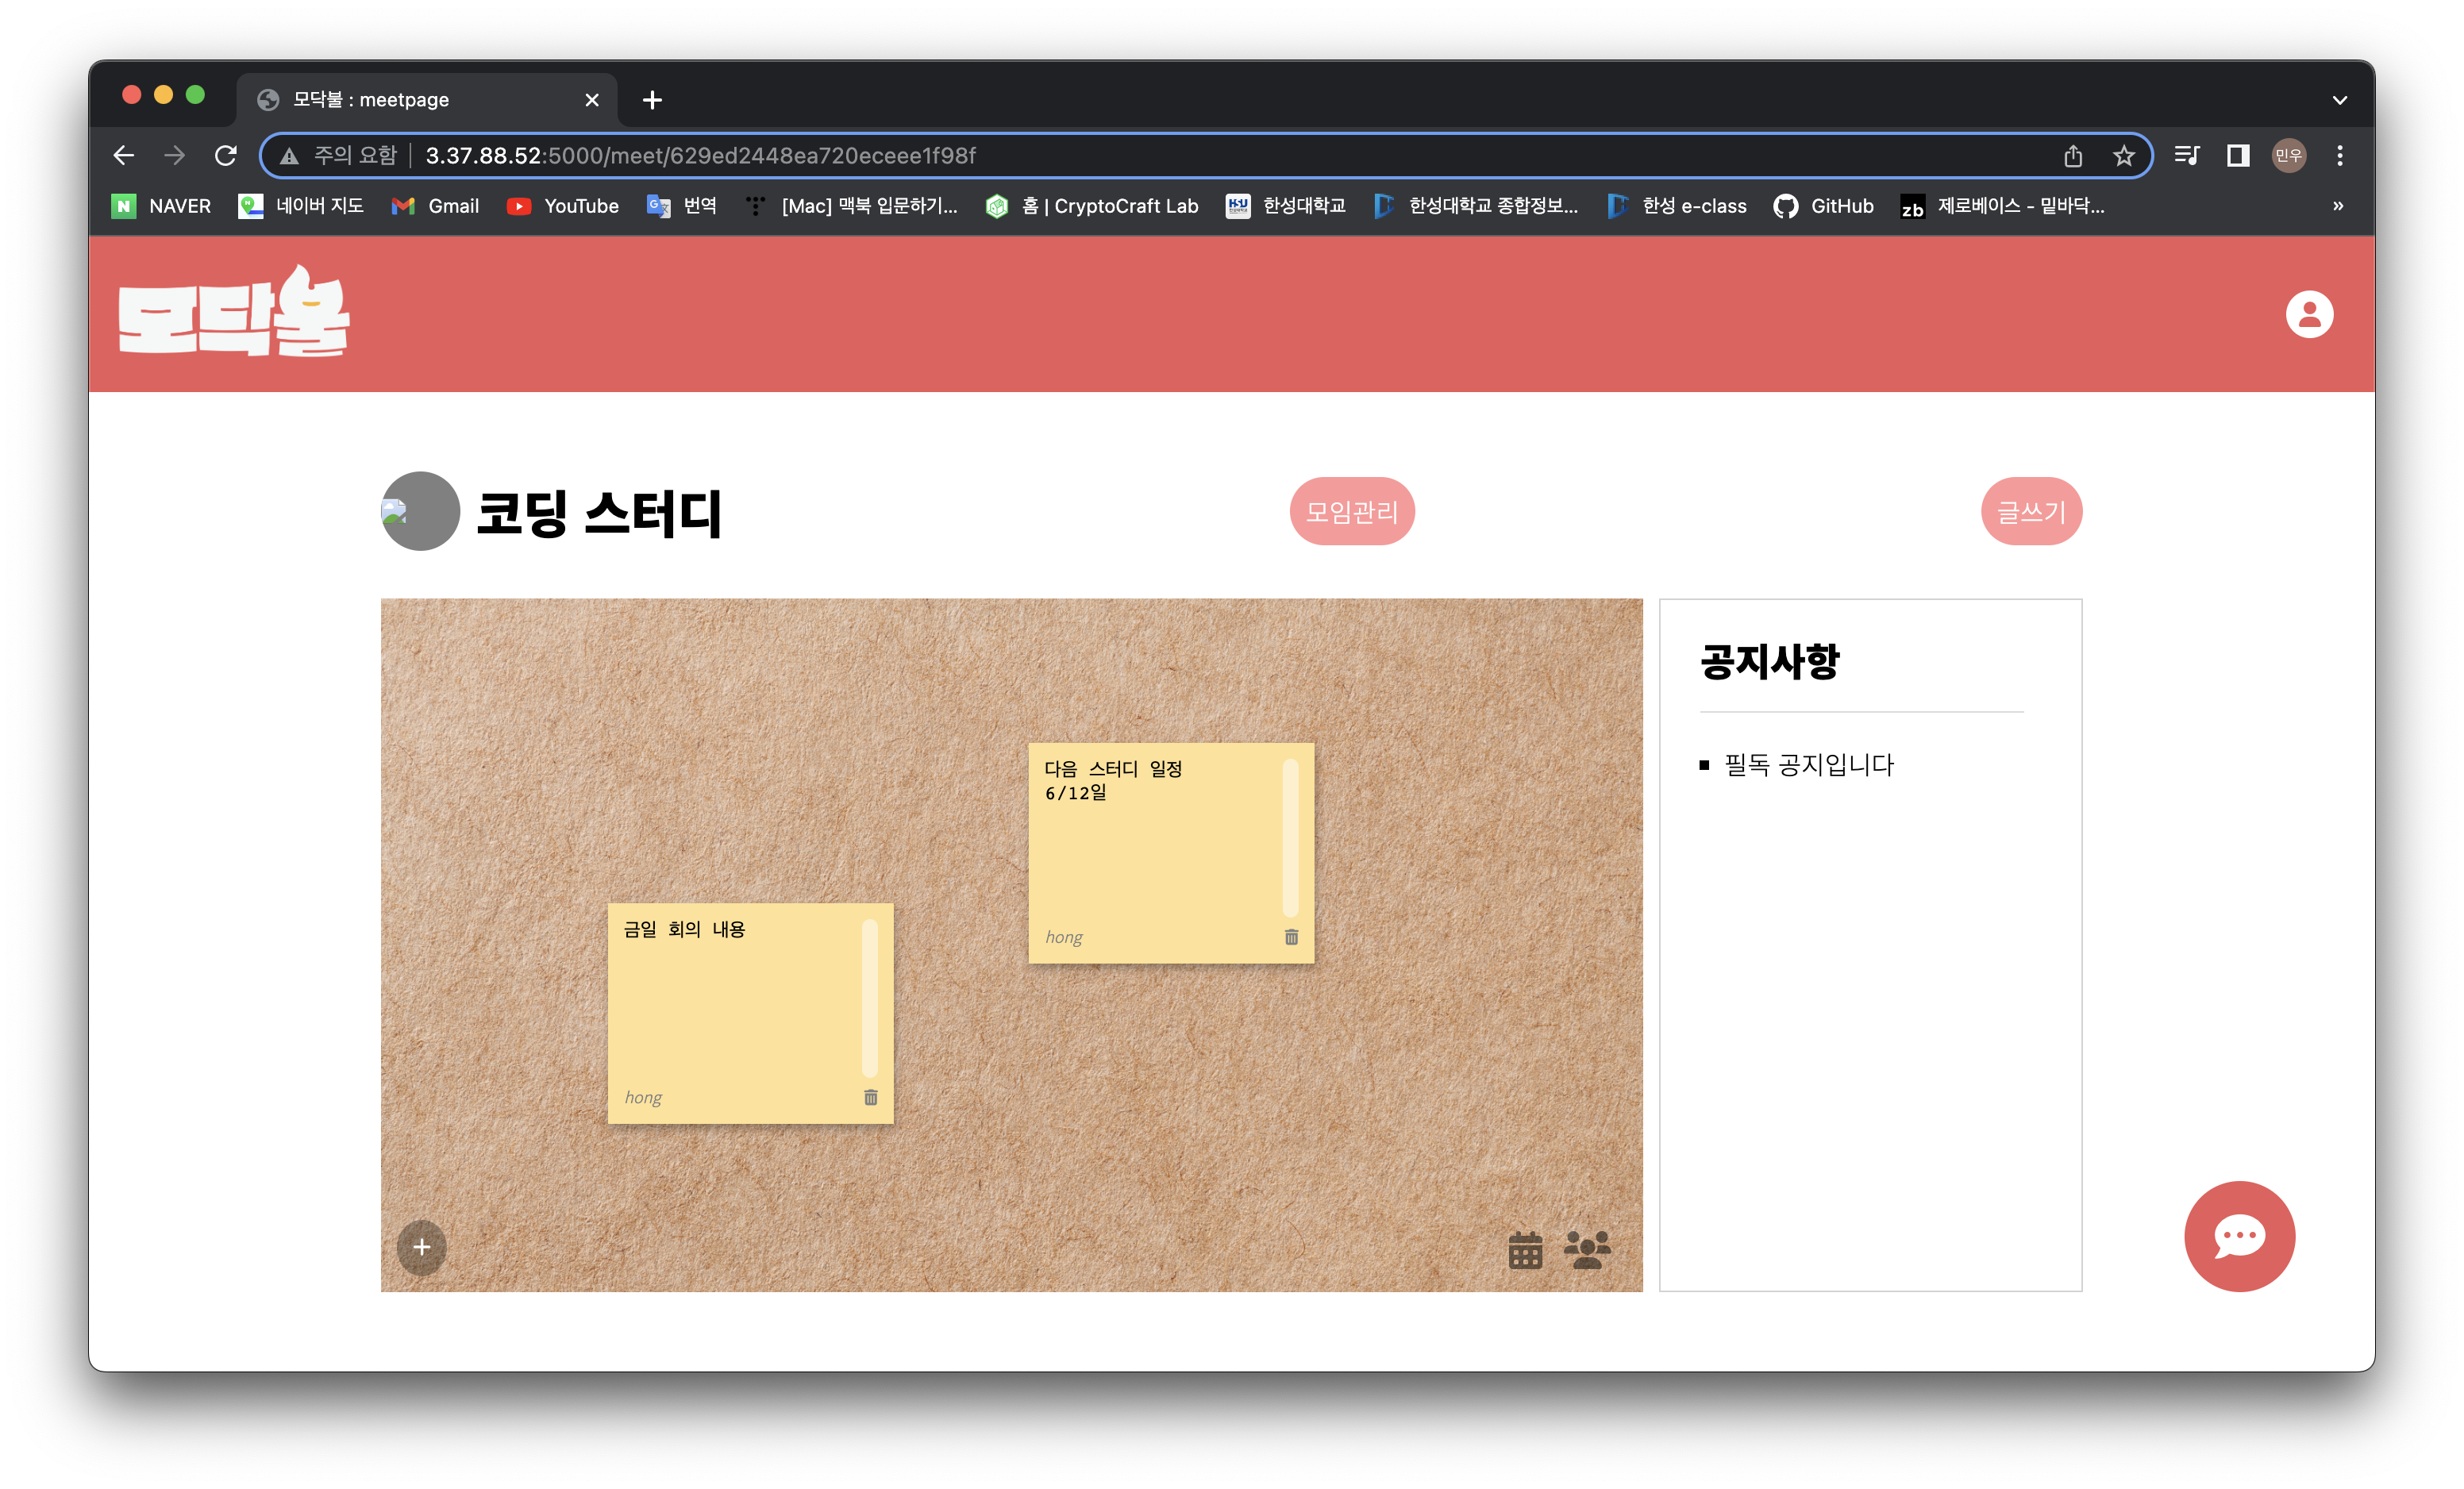Open the GitHub bookmark
The height and width of the screenshot is (1489, 2464).
(x=1823, y=206)
